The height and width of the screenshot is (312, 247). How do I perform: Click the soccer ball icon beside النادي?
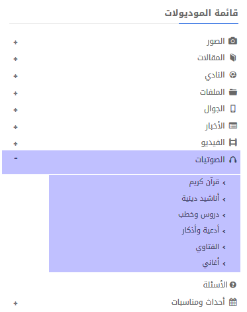pos(232,75)
